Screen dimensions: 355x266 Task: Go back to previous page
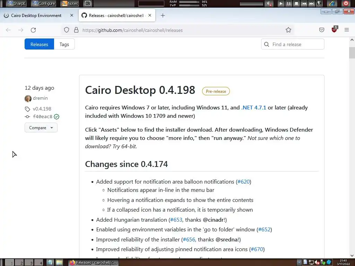pos(8,30)
